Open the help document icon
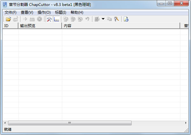This screenshot has height=135, width=191. pyautogui.click(x=126, y=19)
